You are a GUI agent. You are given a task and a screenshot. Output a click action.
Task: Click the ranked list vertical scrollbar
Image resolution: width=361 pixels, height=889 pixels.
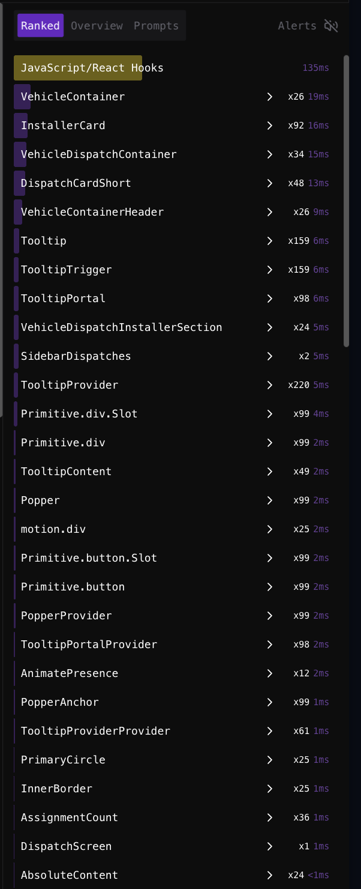(346, 201)
